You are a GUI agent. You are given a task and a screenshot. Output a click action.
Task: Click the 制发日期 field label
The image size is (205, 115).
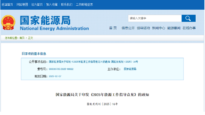coord(41,76)
